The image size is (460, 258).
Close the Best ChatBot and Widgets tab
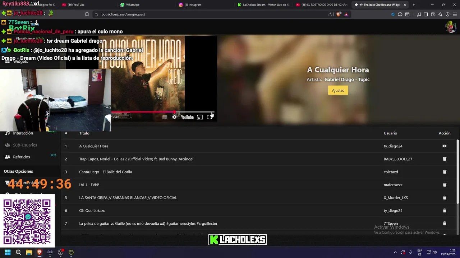(x=405, y=5)
